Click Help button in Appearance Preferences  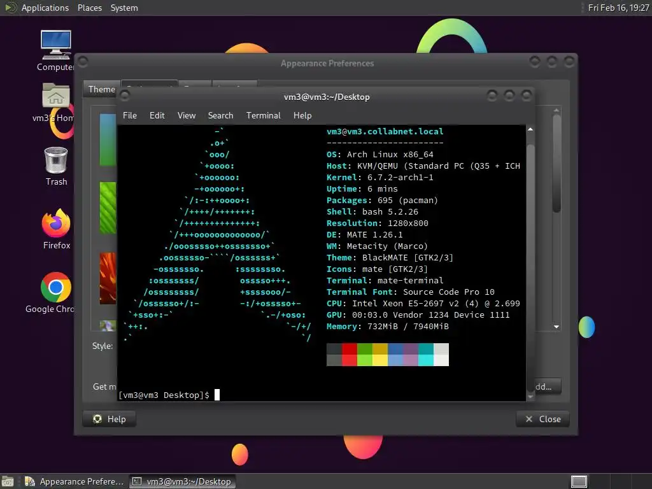pos(110,419)
